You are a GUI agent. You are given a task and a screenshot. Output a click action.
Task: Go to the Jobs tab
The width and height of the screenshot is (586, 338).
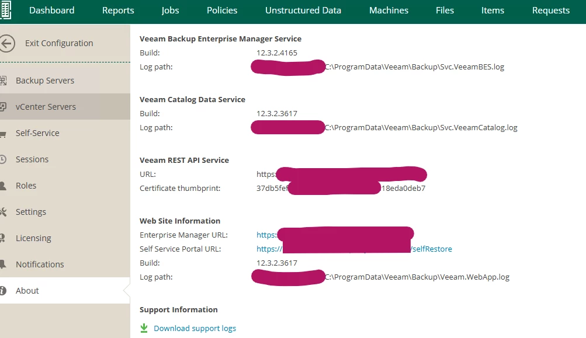tap(170, 11)
